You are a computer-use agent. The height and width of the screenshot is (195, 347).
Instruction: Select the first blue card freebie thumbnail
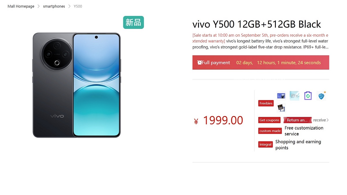[x=281, y=96]
